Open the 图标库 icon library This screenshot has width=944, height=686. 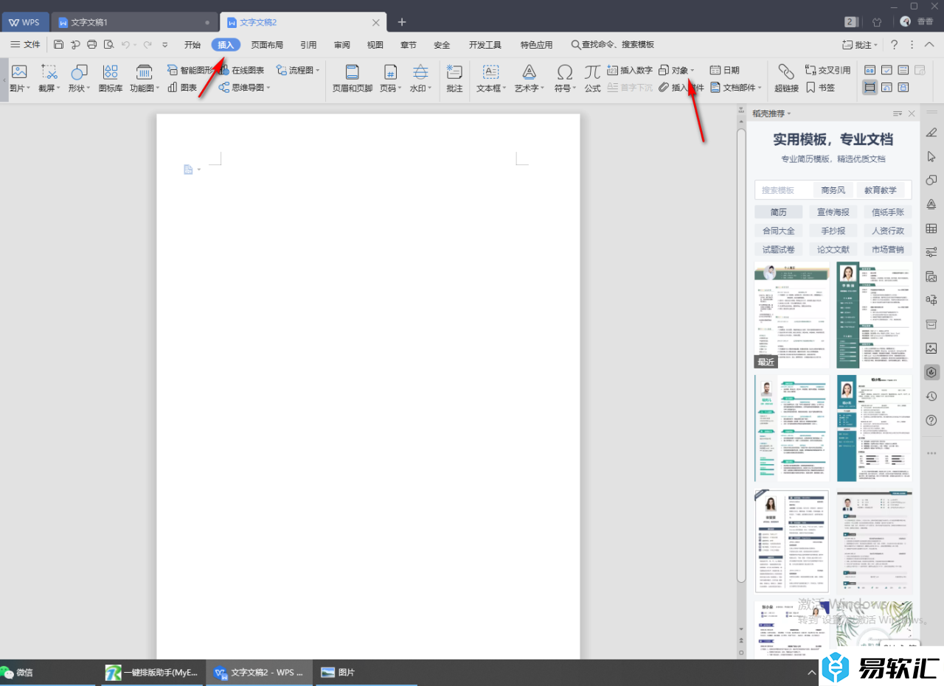[x=111, y=72]
